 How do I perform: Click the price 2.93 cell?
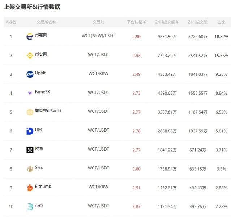coord(136,56)
